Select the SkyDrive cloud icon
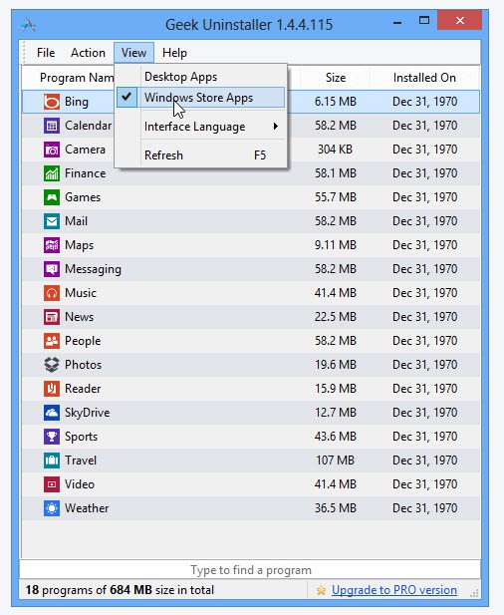504x615 pixels. (x=52, y=413)
